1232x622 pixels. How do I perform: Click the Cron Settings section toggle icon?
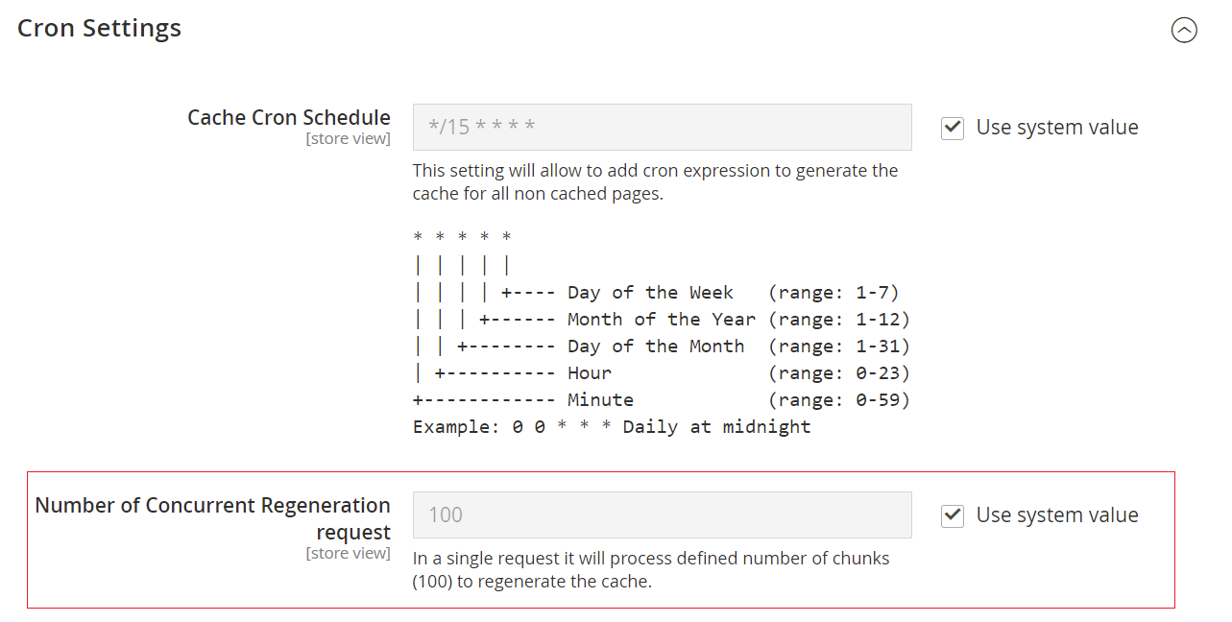[1184, 30]
